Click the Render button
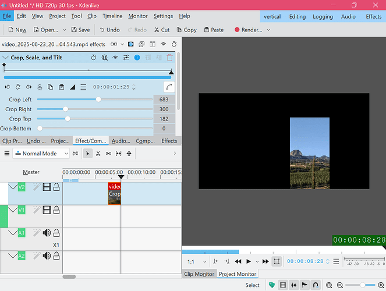This screenshot has width=386, height=291. pos(252,30)
